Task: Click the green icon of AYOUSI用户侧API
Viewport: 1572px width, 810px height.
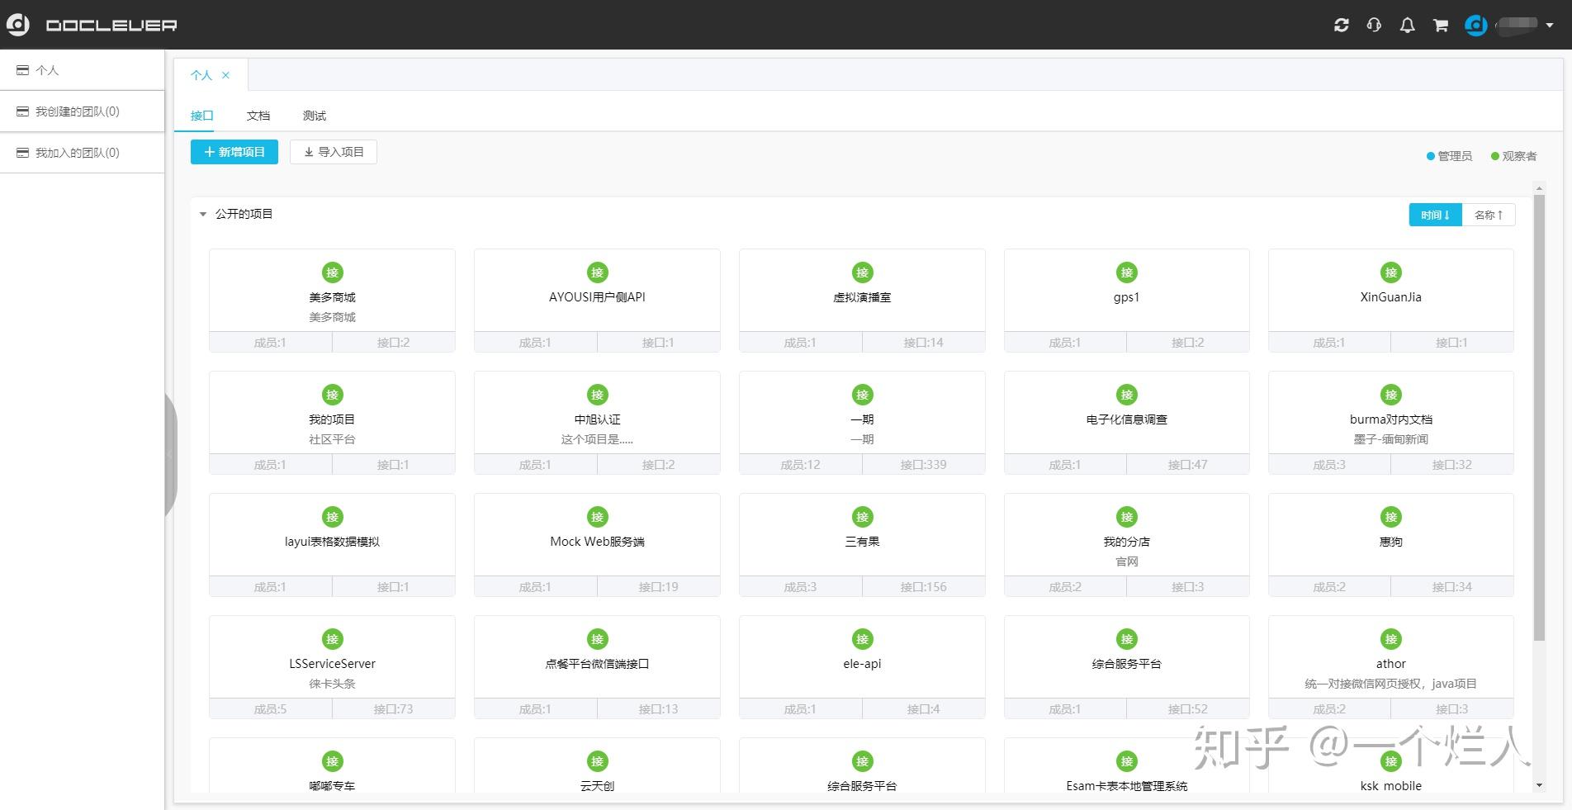Action: tap(597, 272)
